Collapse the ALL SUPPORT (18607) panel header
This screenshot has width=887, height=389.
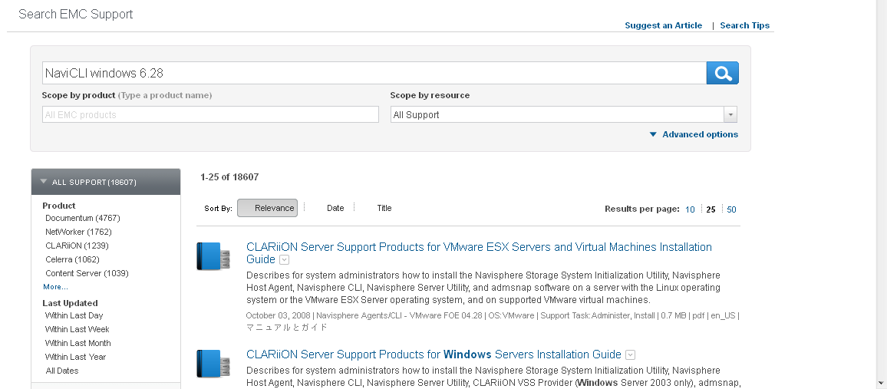pos(106,182)
